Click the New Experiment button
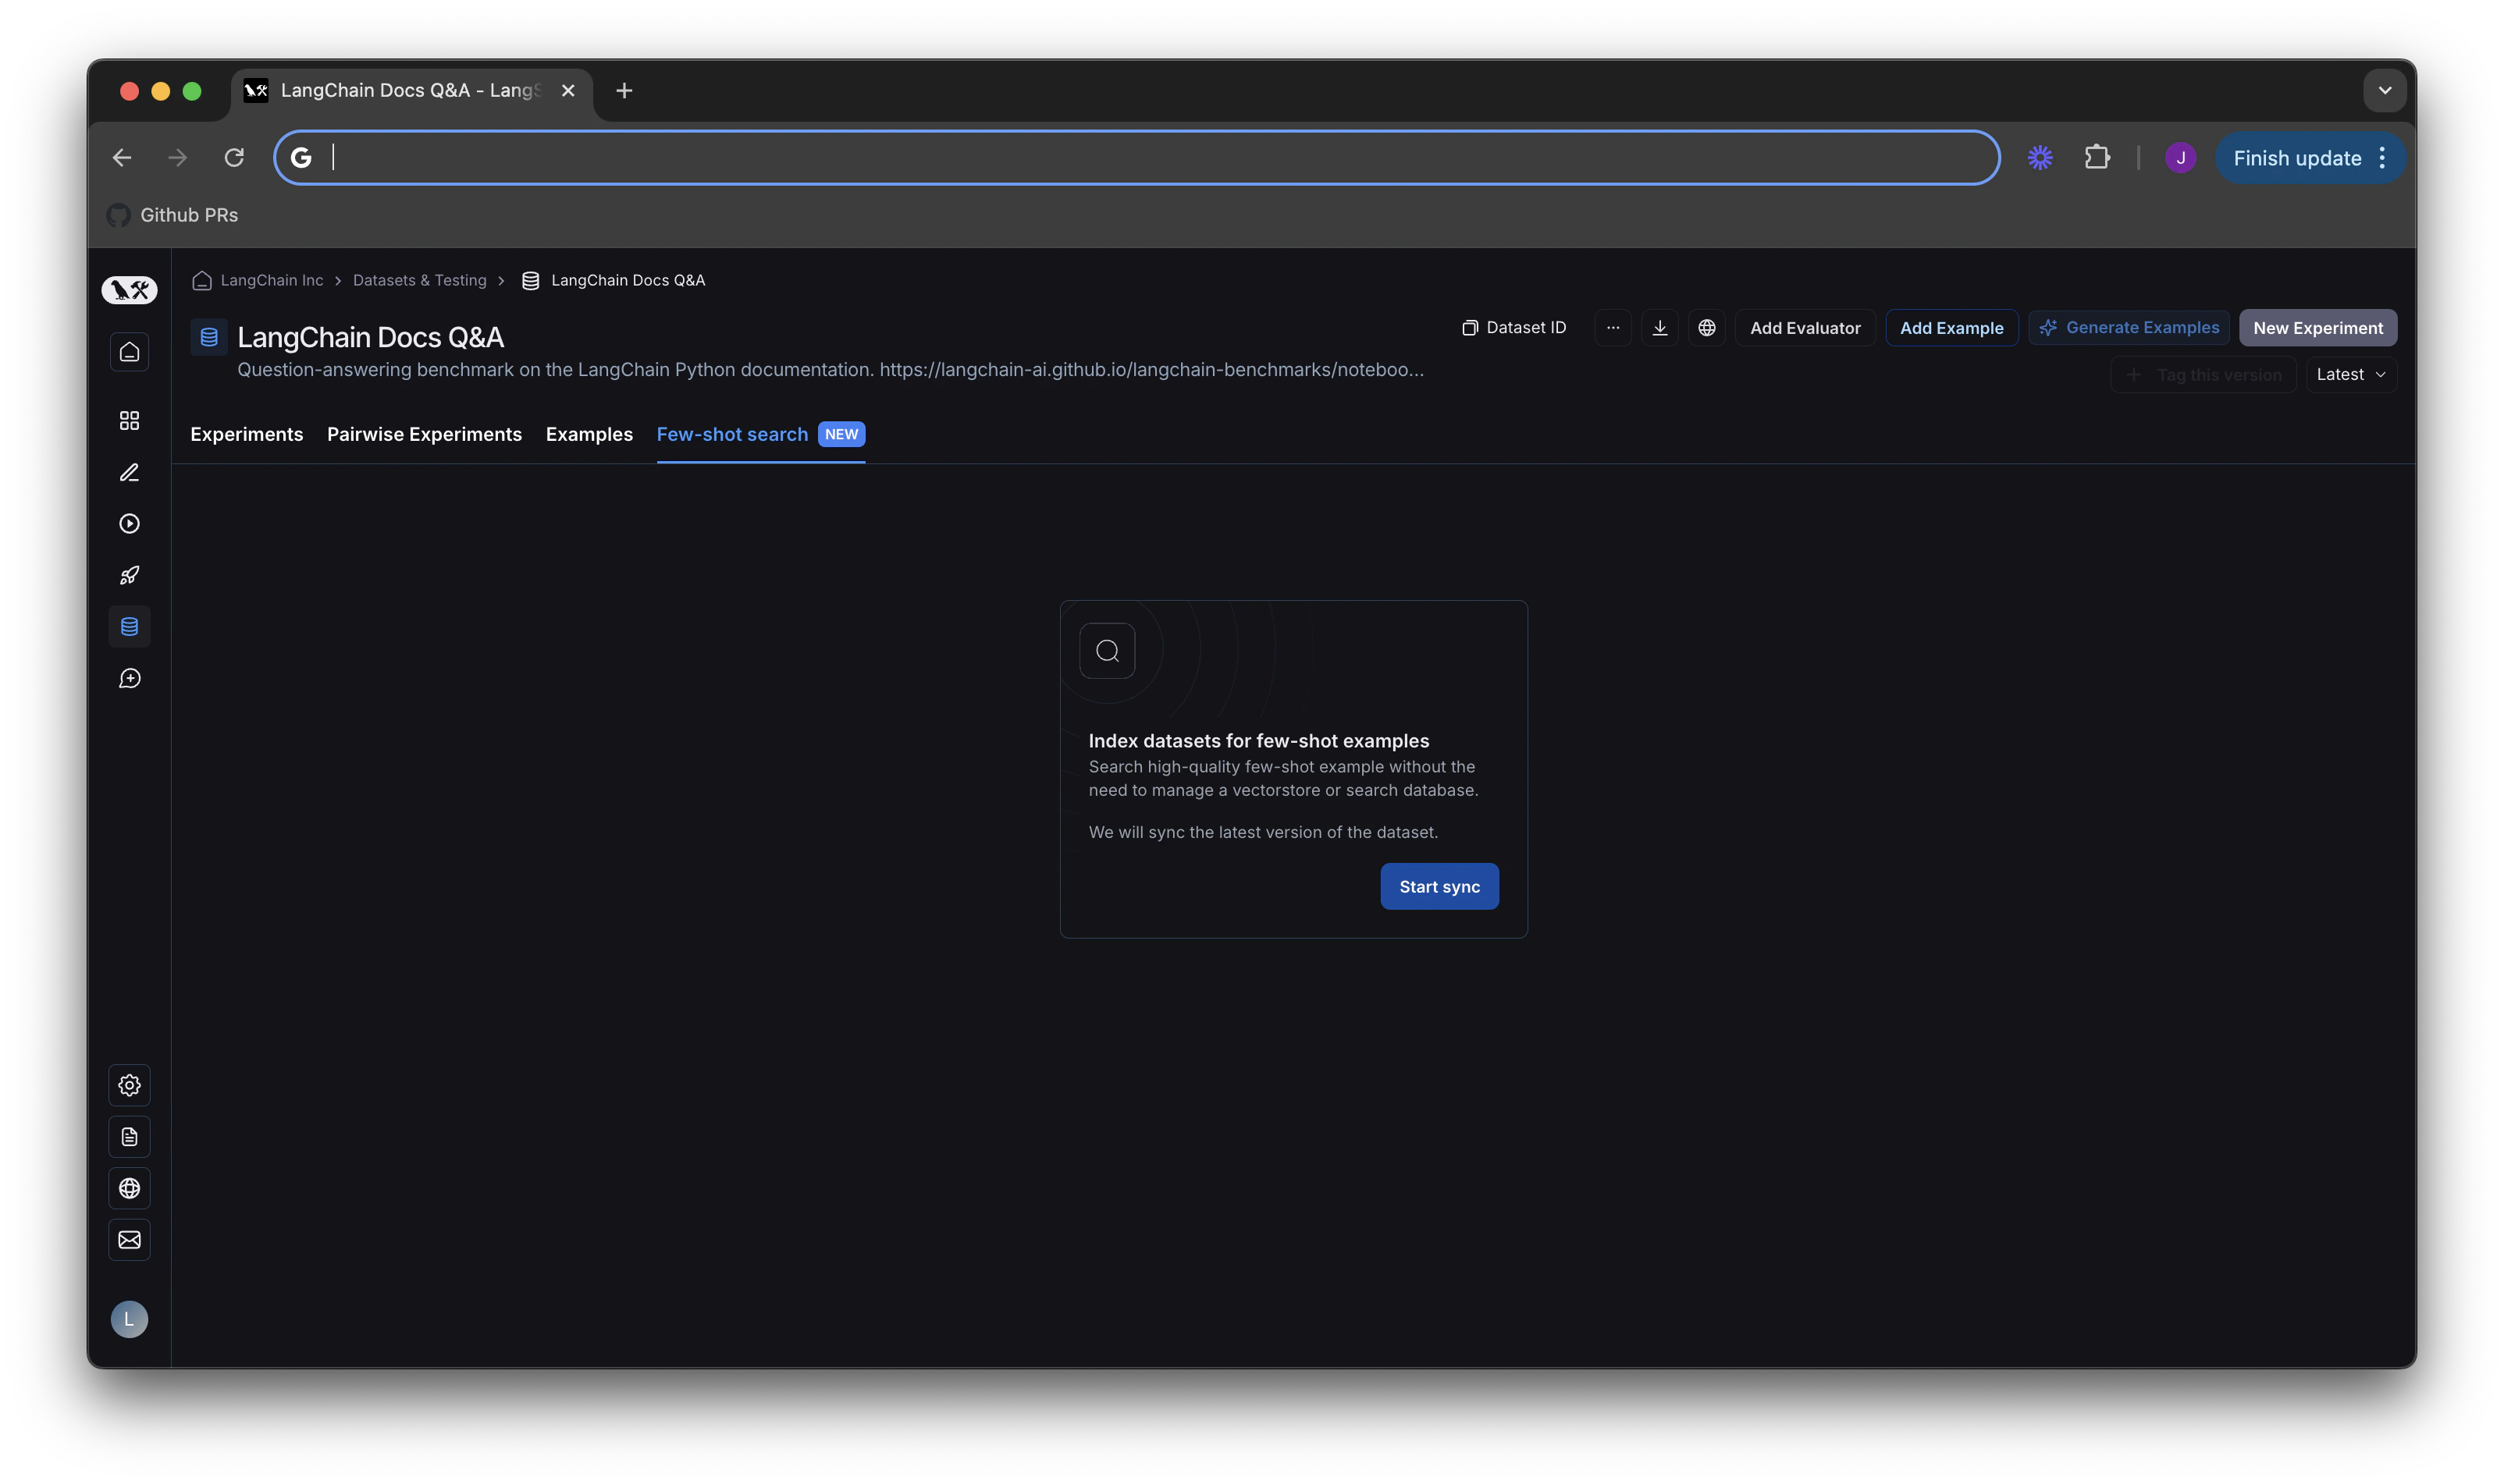 2317,328
